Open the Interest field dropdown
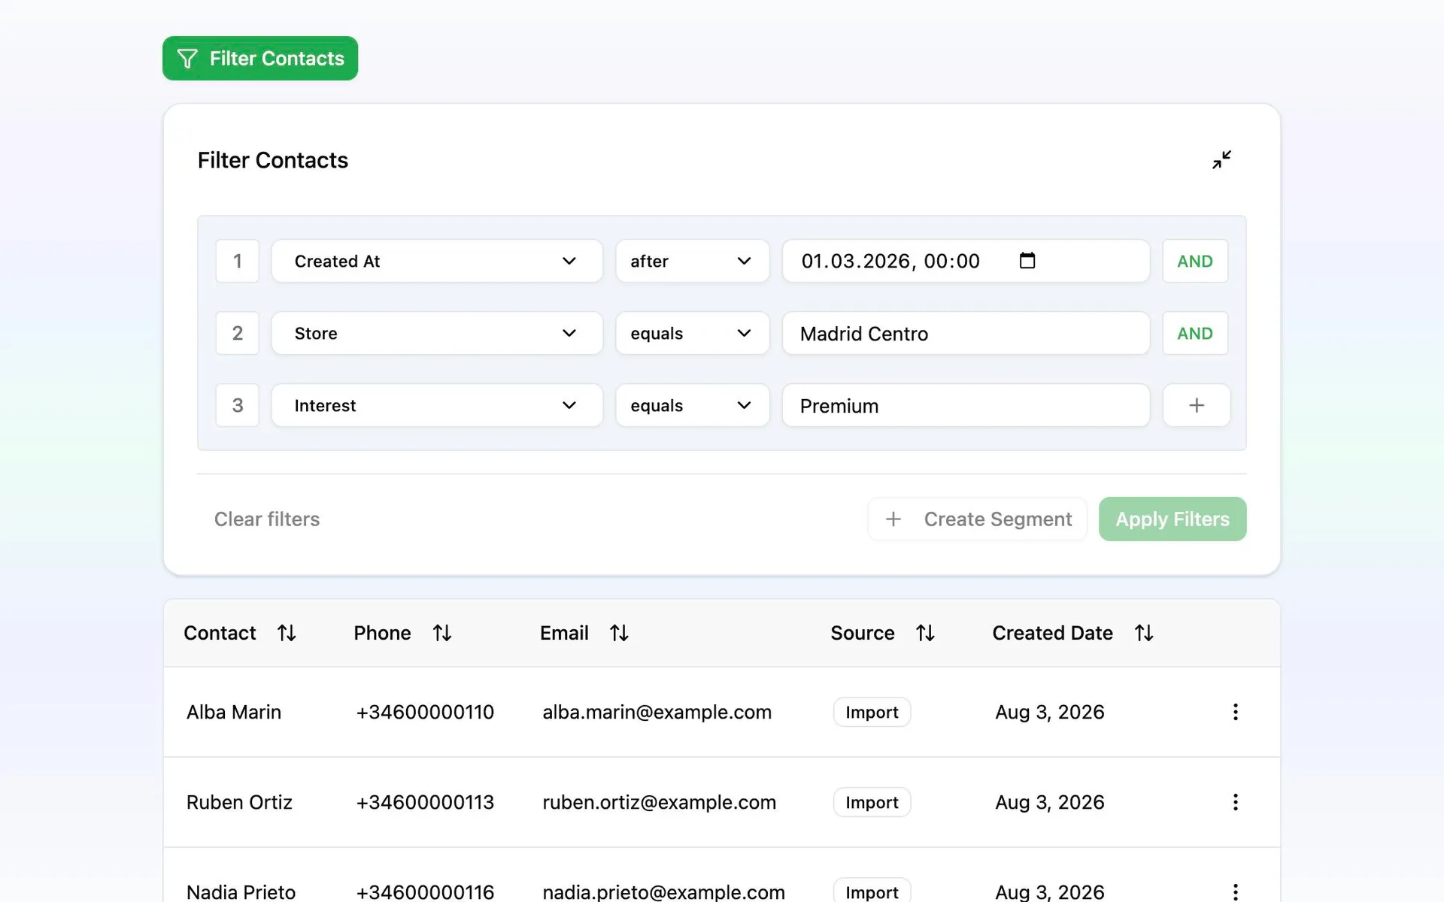This screenshot has width=1444, height=902. [437, 405]
